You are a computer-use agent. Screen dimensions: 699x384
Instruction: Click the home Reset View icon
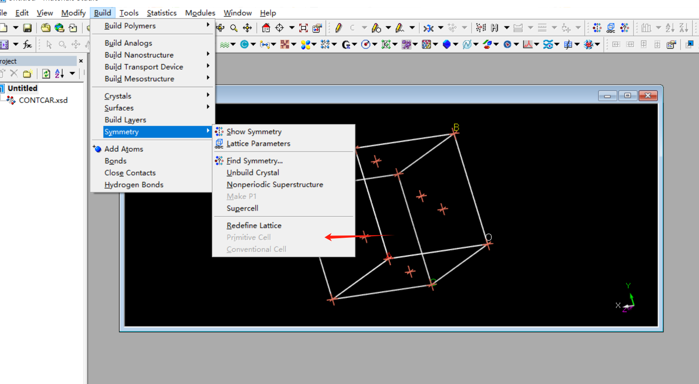(266, 28)
